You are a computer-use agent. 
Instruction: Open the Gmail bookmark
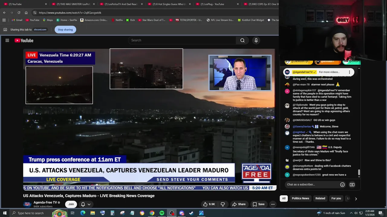point(17,20)
